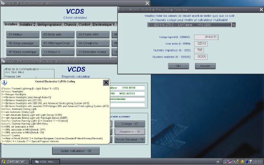This screenshot has height=165, width=264.
Task: Open the Motopropulseur tab
Action: click(x=49, y=24)
